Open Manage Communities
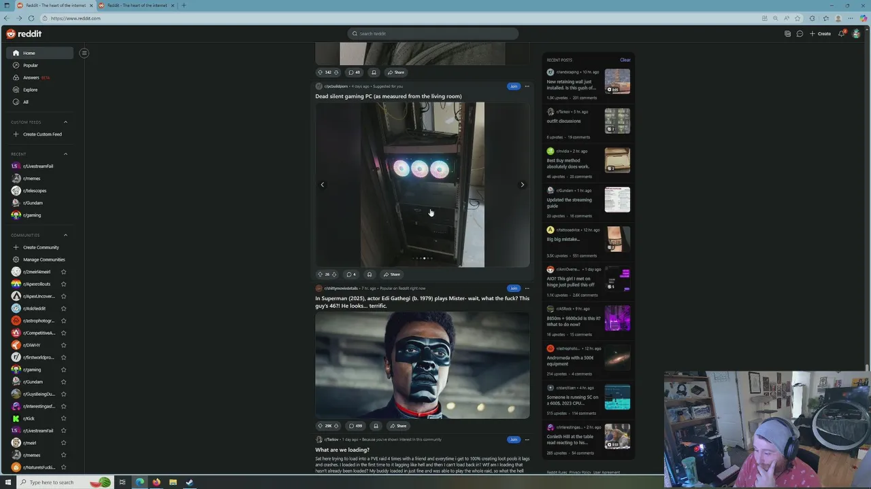This screenshot has height=489, width=871. click(39, 259)
